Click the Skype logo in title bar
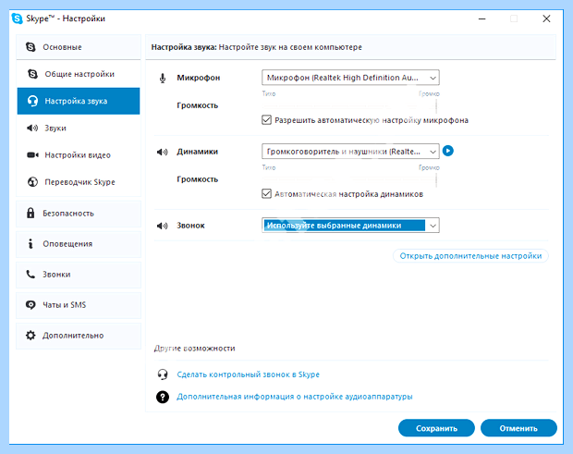The height and width of the screenshot is (454, 573). pyautogui.click(x=18, y=18)
